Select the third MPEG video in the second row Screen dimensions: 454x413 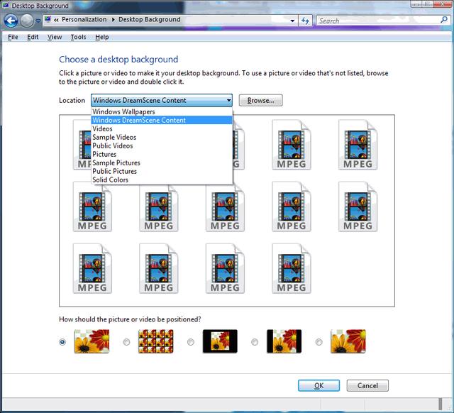click(x=225, y=206)
